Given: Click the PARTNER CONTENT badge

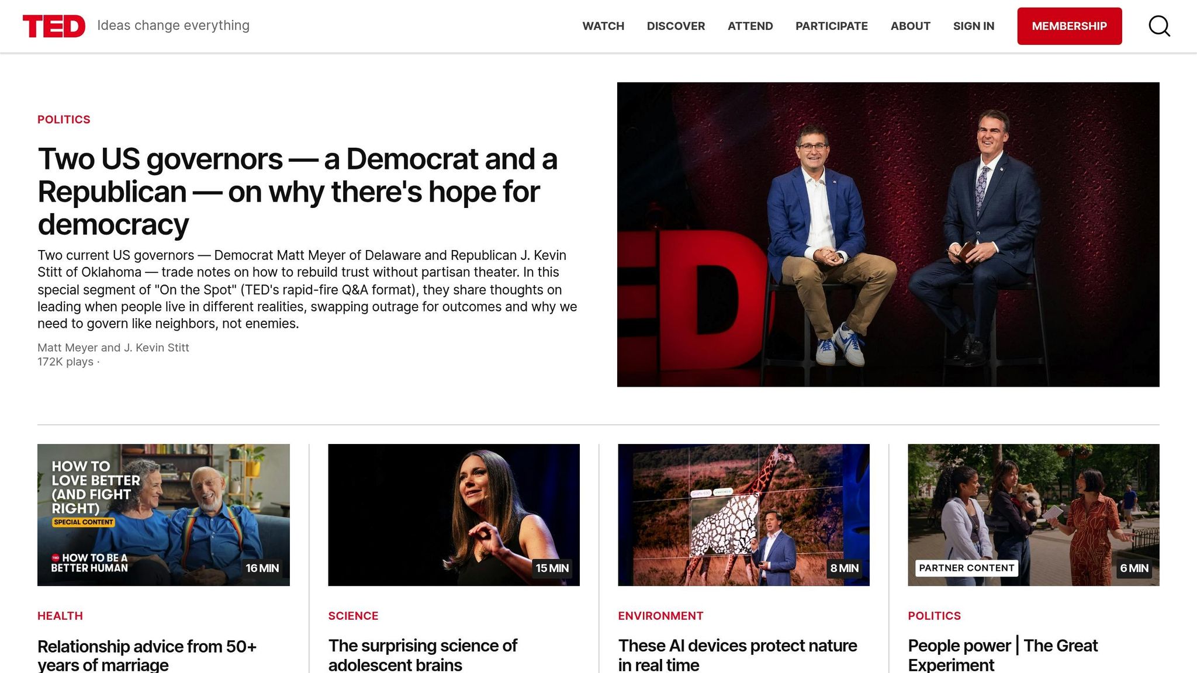Looking at the screenshot, I should [x=966, y=568].
